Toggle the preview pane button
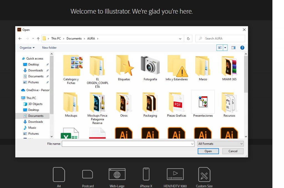 pos(233,48)
